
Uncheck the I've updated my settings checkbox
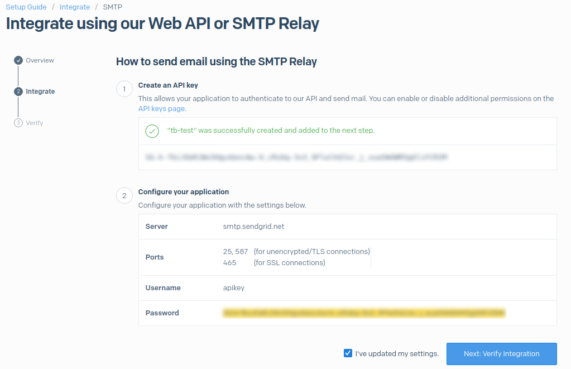click(x=348, y=353)
